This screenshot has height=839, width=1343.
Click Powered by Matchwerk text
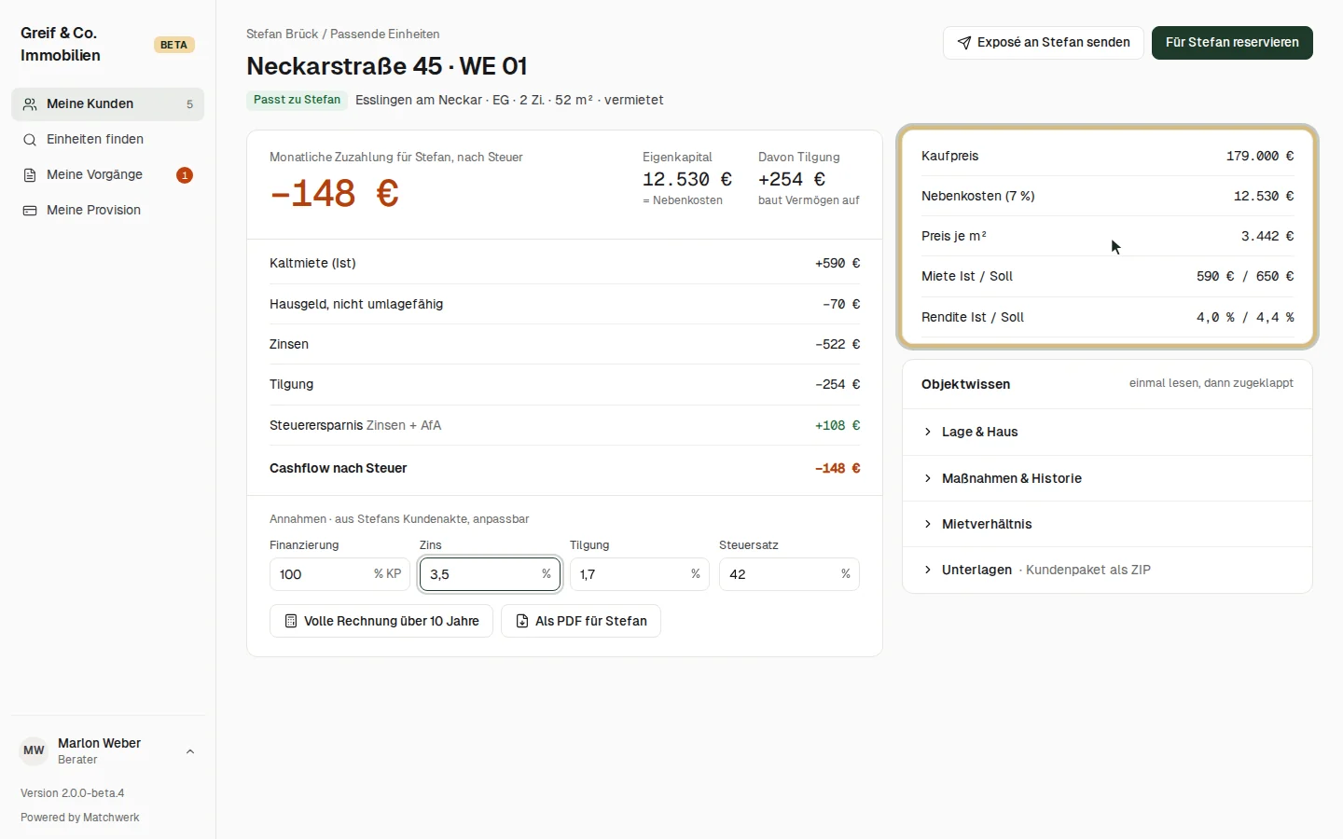[x=80, y=818]
